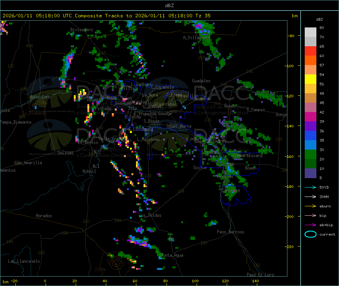Click the L_Malvinas place label
Image resolution: width=339 pixels, height=286 pixels.
[148, 139]
